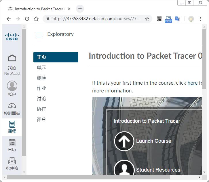Reload the page with refresh icon

pyautogui.click(x=27, y=19)
